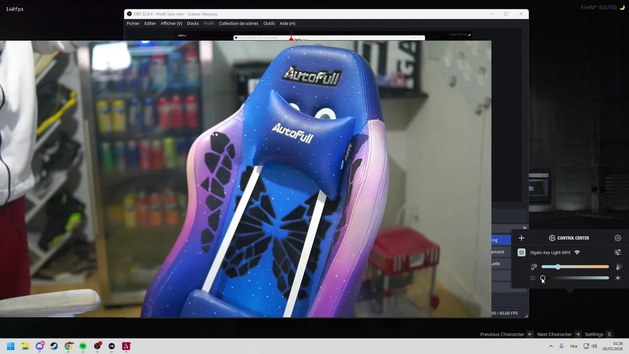Viewport: 629px width, 354px height.
Task: Open Google Chrome from taskbar
Action: click(x=69, y=346)
